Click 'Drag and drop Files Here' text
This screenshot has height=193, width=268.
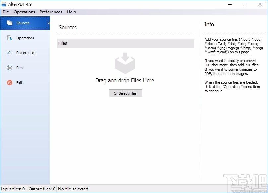[x=125, y=80]
